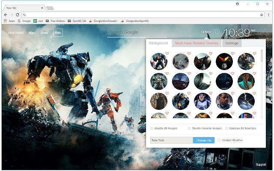Click the Search Google field

pos(137,32)
